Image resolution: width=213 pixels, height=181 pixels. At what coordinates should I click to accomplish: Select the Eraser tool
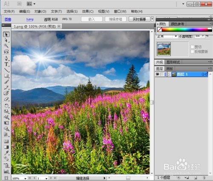coord(6,99)
